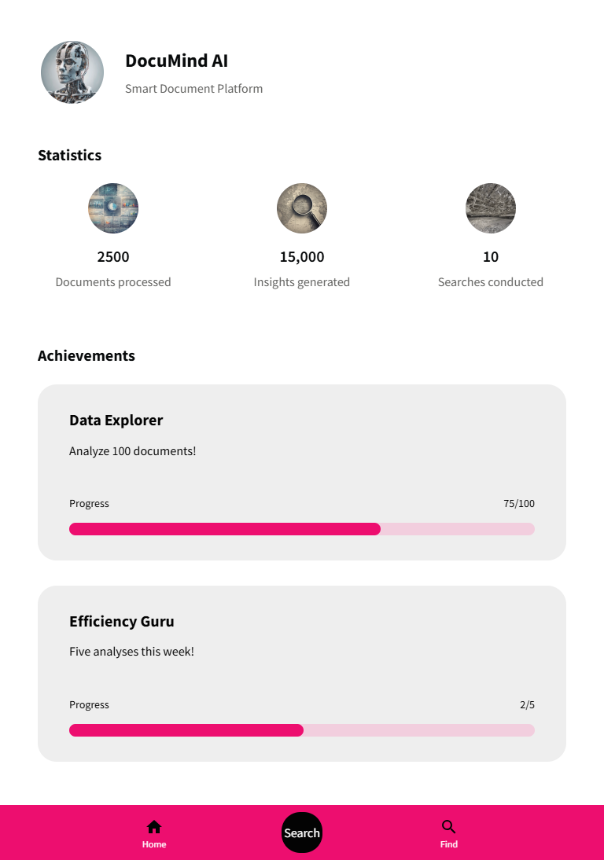Image resolution: width=604 pixels, height=860 pixels.
Task: Click the Data Explorer progress bar
Action: [x=302, y=529]
